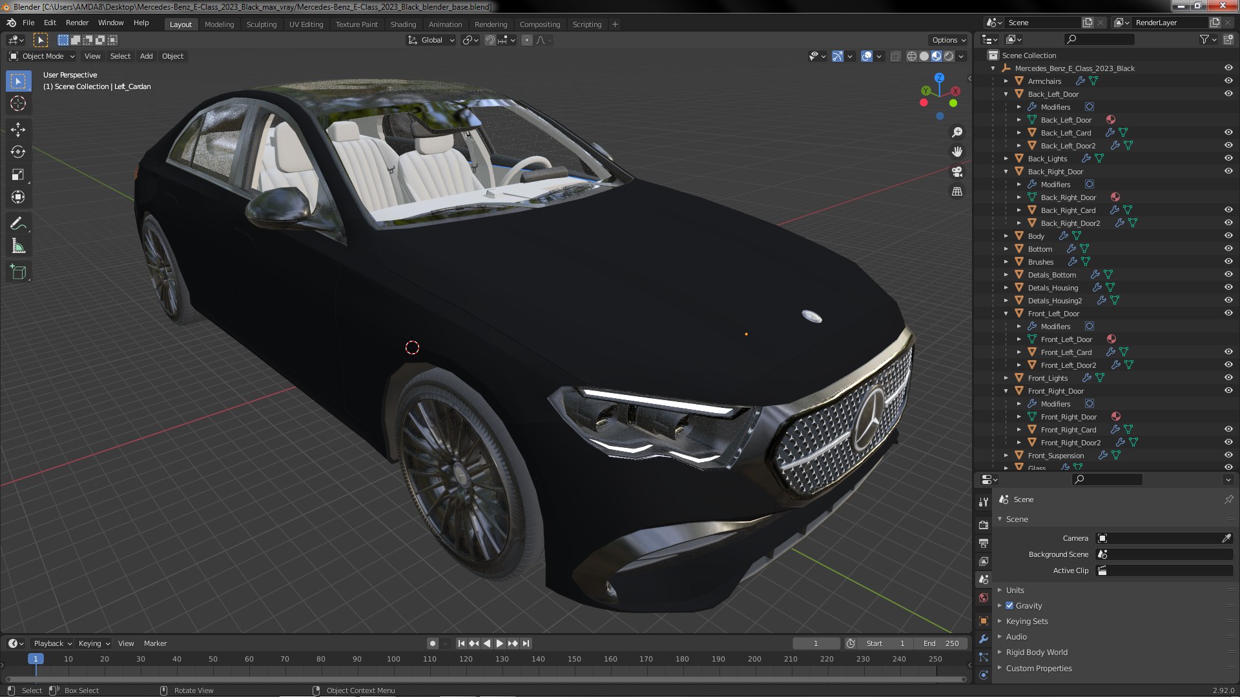Screen dimensions: 1240x697
Task: Expand Rigid Body World panel
Action: [1036, 652]
